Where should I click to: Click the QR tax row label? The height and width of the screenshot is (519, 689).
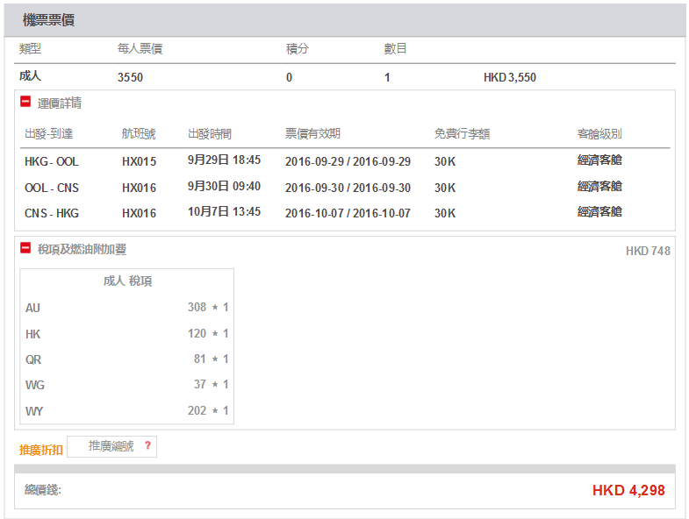(33, 360)
